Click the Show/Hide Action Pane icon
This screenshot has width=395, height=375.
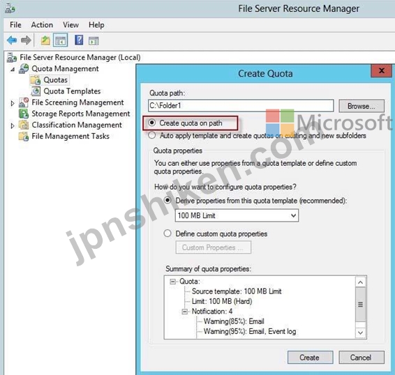tap(94, 40)
